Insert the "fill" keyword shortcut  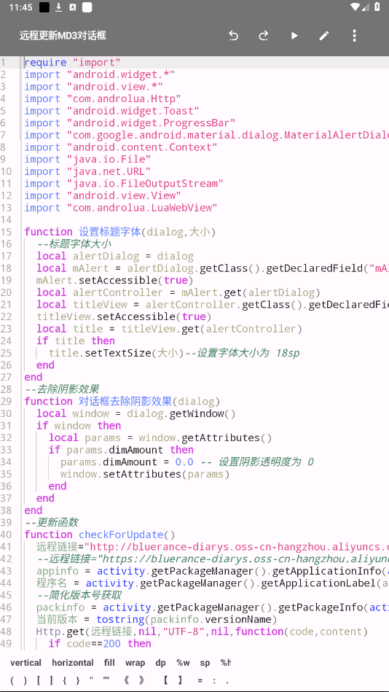[109, 662]
